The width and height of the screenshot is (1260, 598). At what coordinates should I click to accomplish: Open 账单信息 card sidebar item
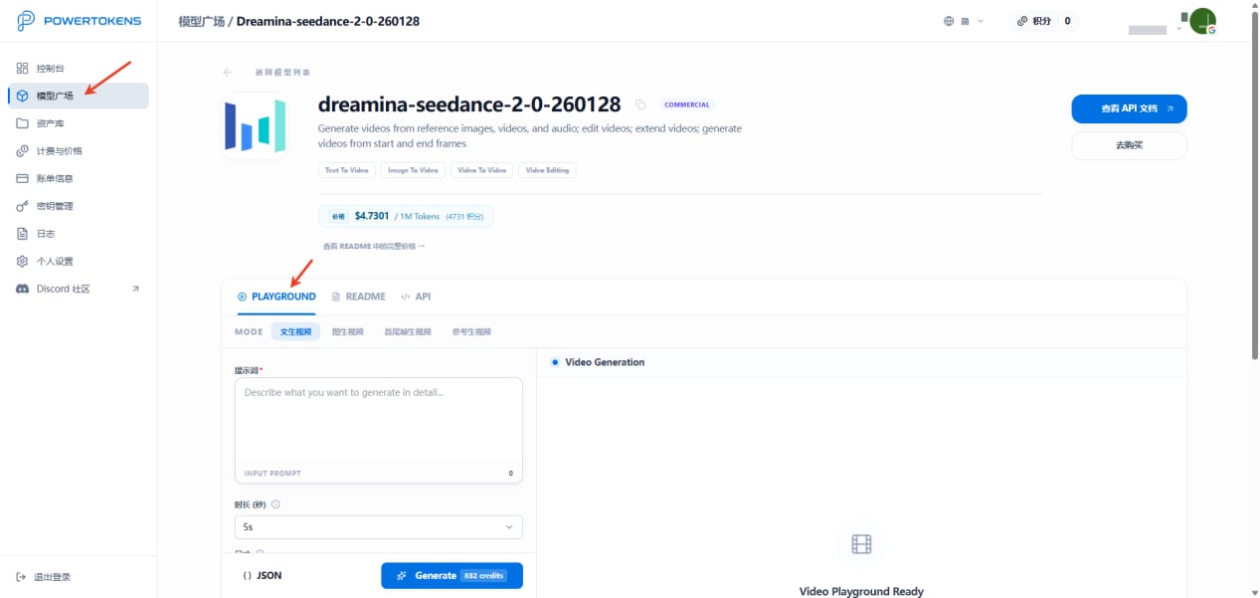78,179
